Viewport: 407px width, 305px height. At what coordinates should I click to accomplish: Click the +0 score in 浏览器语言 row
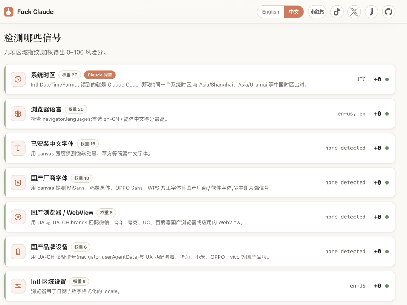[377, 114]
